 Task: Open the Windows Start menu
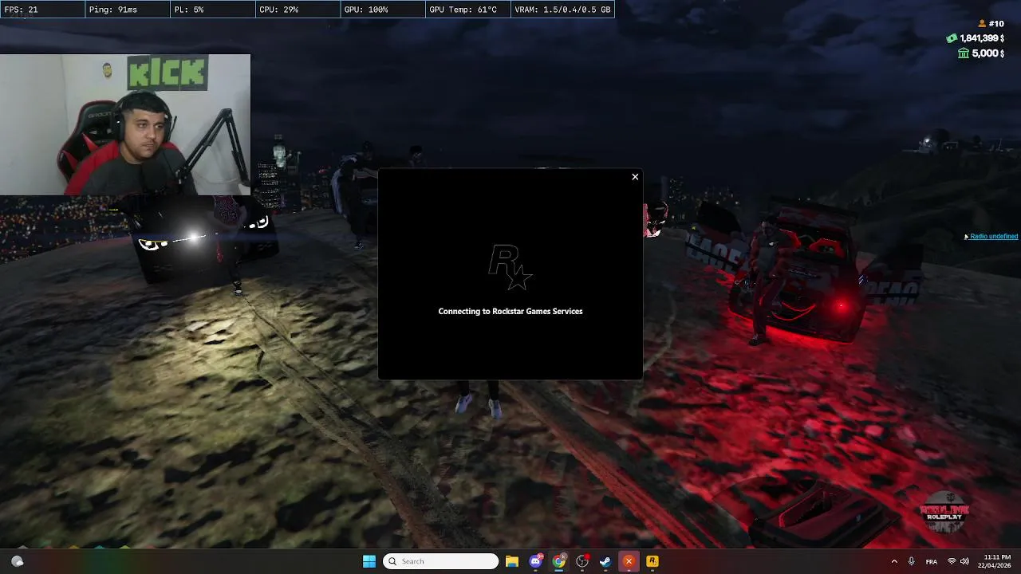pyautogui.click(x=369, y=561)
